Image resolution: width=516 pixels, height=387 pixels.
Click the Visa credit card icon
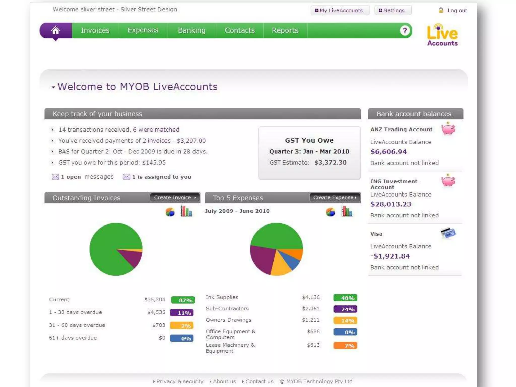448,233
